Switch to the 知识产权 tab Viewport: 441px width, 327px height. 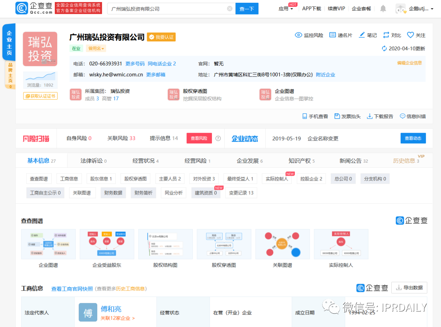(302, 161)
